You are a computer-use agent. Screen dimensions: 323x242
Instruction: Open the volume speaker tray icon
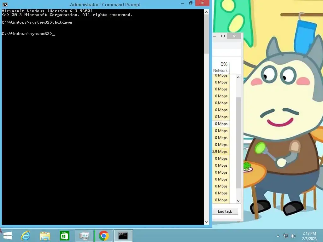pos(293,236)
